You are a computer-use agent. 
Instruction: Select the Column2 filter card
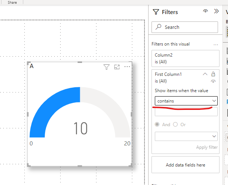pos(186,58)
